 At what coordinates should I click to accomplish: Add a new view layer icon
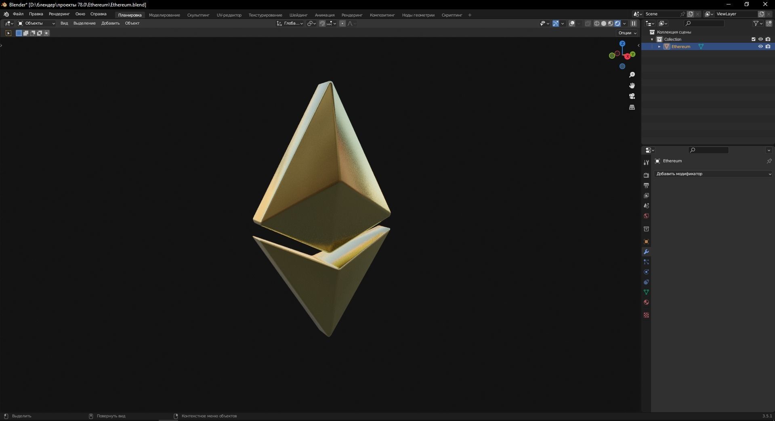coord(761,14)
